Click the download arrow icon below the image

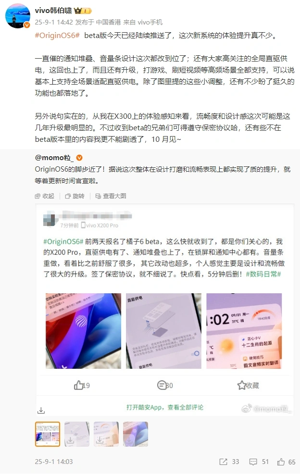tap(41, 411)
